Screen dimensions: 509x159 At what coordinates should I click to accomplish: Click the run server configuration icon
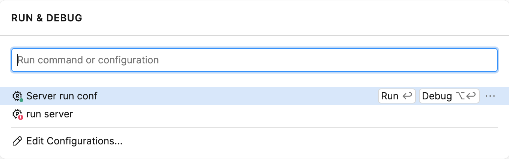[17, 114]
